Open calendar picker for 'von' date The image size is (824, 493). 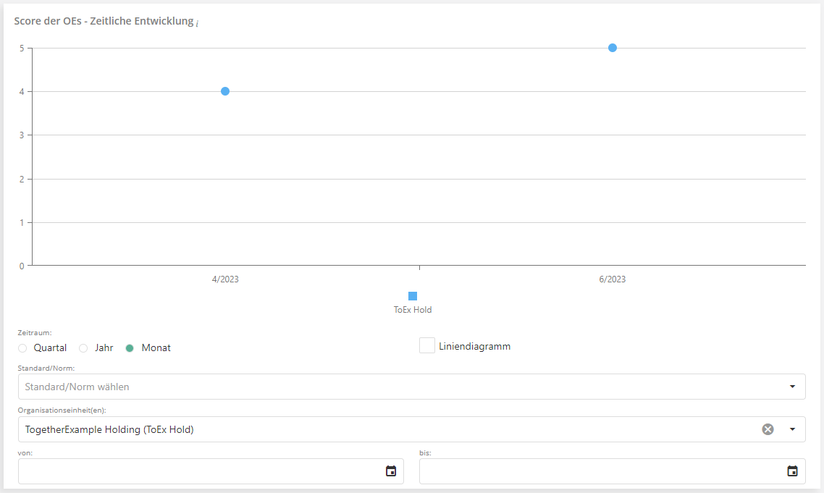click(x=391, y=471)
